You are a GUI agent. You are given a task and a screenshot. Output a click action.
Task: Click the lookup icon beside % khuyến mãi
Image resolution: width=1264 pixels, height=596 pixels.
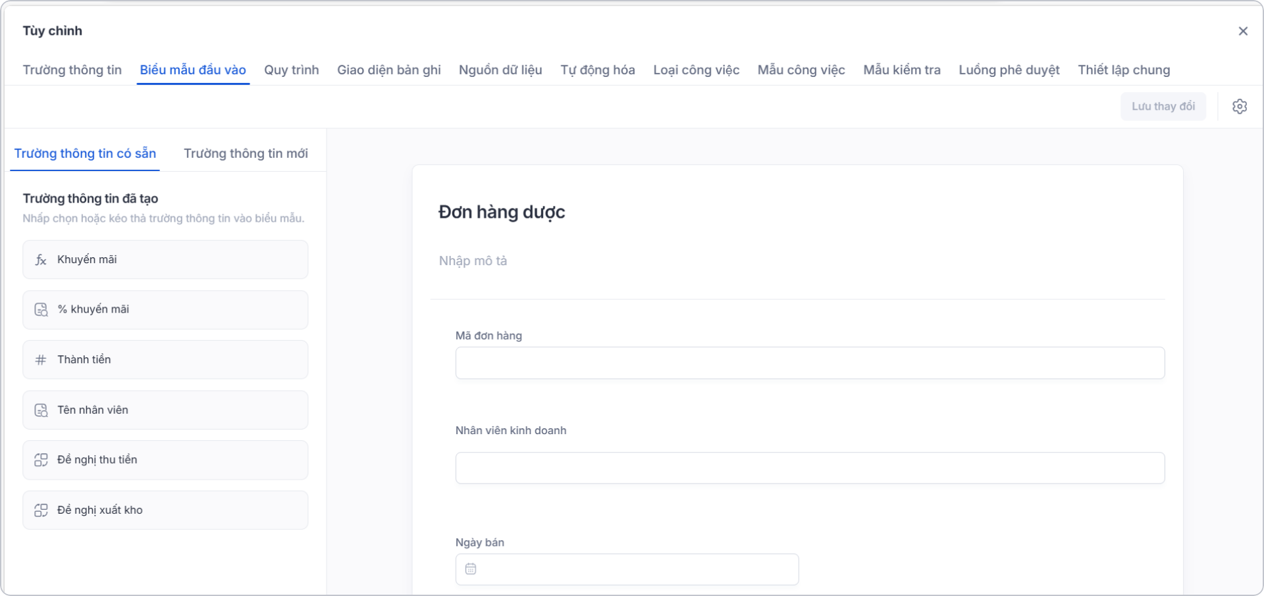click(41, 310)
